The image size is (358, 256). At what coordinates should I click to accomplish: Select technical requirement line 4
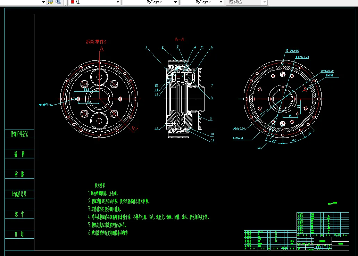pos(149,217)
